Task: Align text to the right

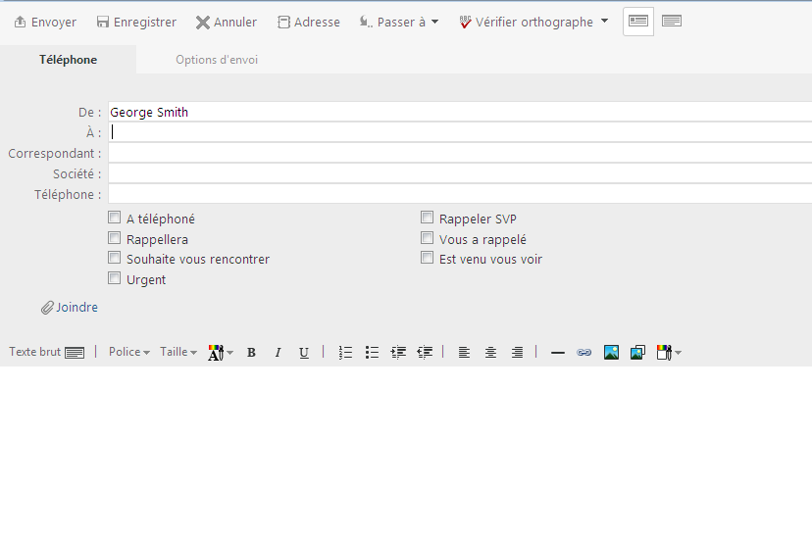Action: 517,353
